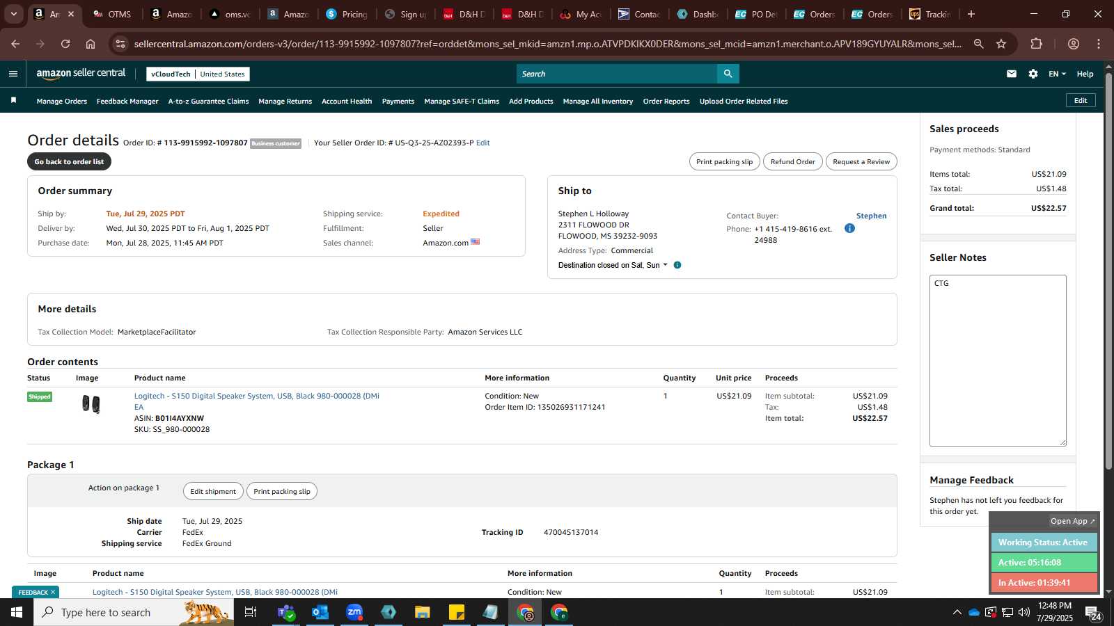This screenshot has width=1114, height=626.
Task: Click the Seller Notes text area
Action: tap(998, 360)
